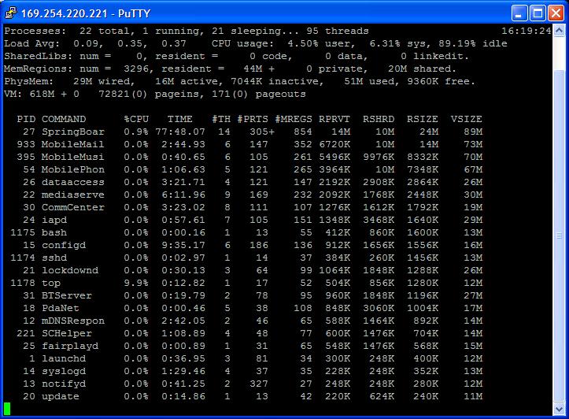This screenshot has height=419, width=569.
Task: Select the syslogd process name
Action: (64, 371)
